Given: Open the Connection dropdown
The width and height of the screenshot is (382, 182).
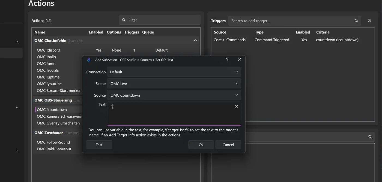Looking at the screenshot, I should pos(174,72).
